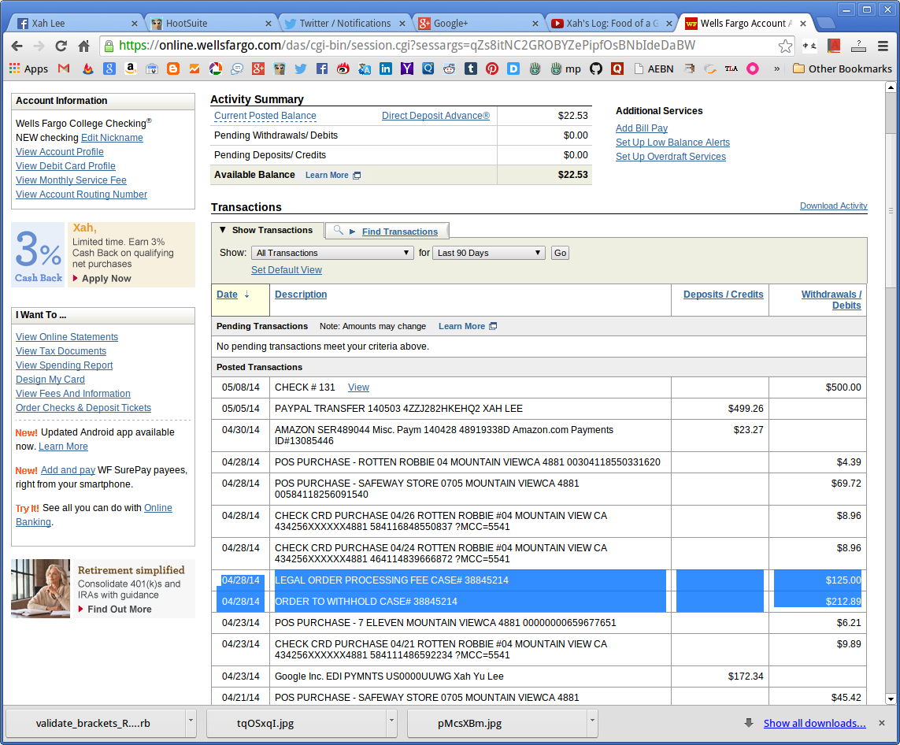Open the Disqus bookmark icon
The image size is (900, 745).
(513, 69)
